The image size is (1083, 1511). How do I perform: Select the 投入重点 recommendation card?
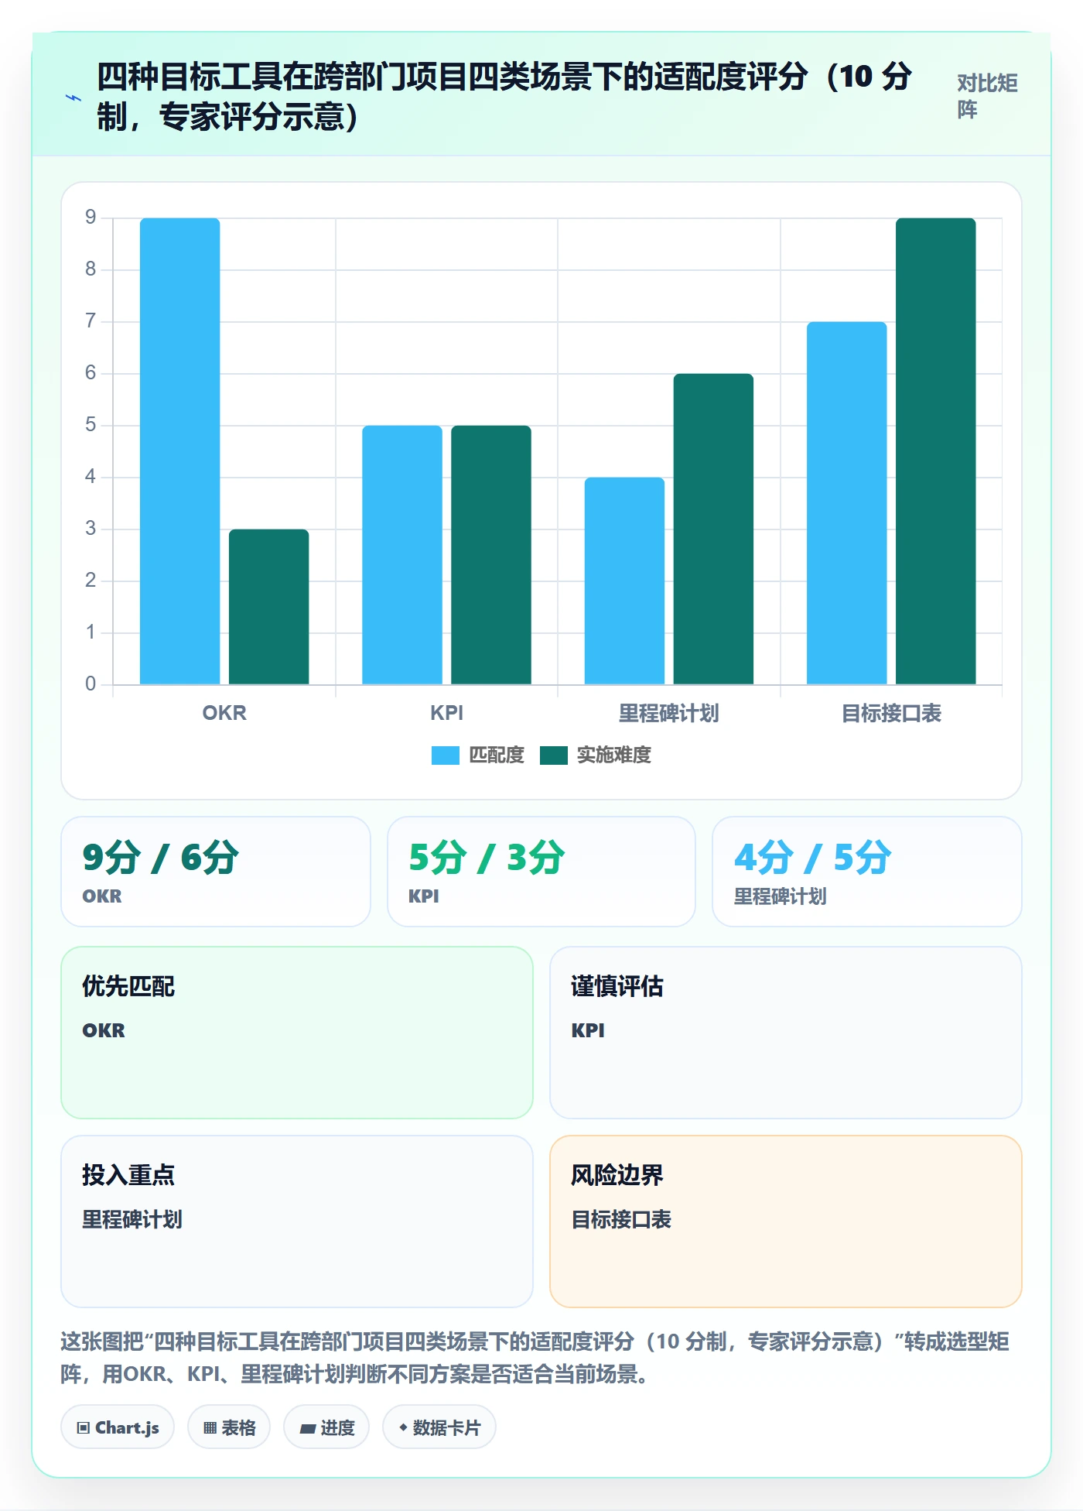click(297, 1221)
